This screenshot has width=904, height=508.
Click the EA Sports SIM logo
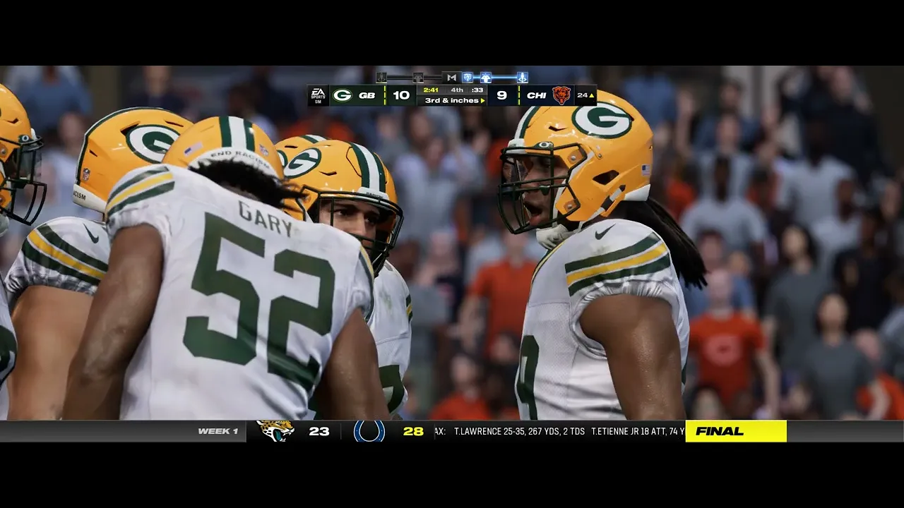point(318,95)
